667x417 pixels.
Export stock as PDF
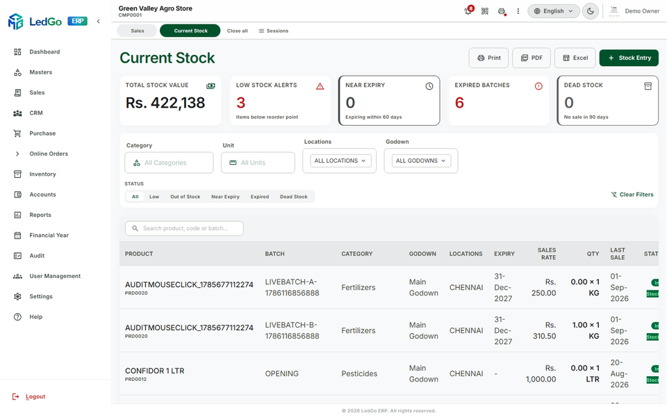coord(532,58)
